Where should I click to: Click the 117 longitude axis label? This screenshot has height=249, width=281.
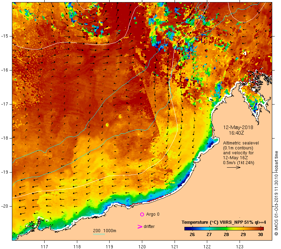click(45, 247)
